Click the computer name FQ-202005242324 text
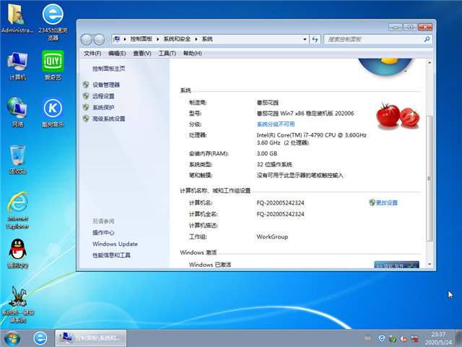This screenshot has height=347, width=462. click(280, 202)
